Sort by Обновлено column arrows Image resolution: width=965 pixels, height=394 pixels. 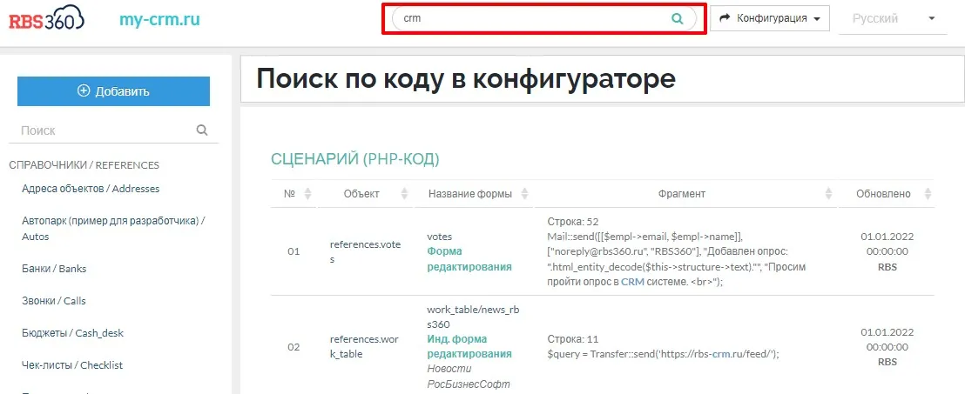pyautogui.click(x=928, y=194)
